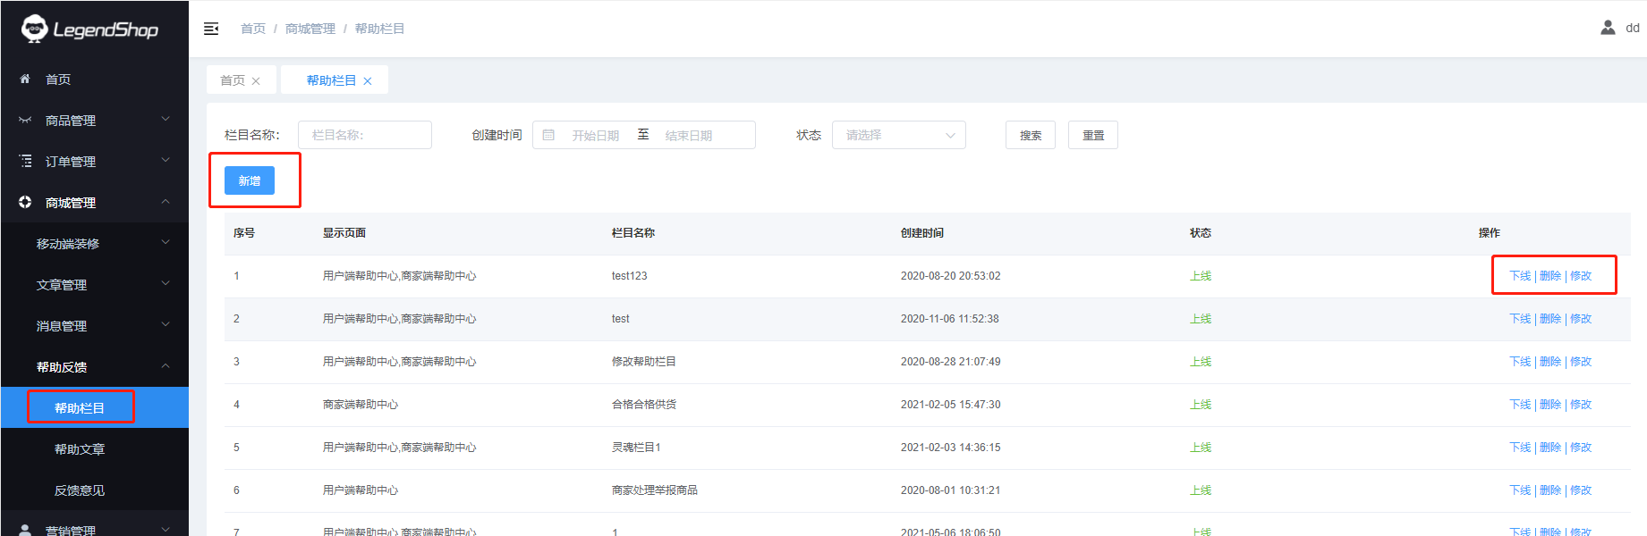Open the 状态 dropdown selector
This screenshot has height=536, width=1647.
(898, 135)
